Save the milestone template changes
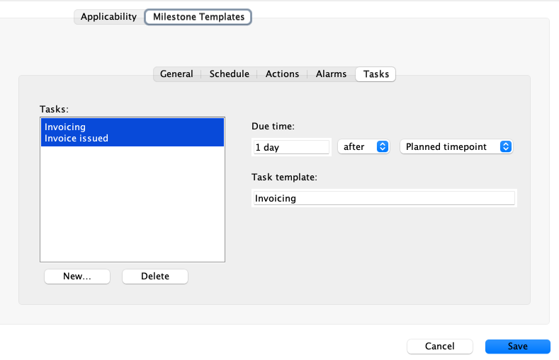559x360 pixels. pyautogui.click(x=518, y=347)
